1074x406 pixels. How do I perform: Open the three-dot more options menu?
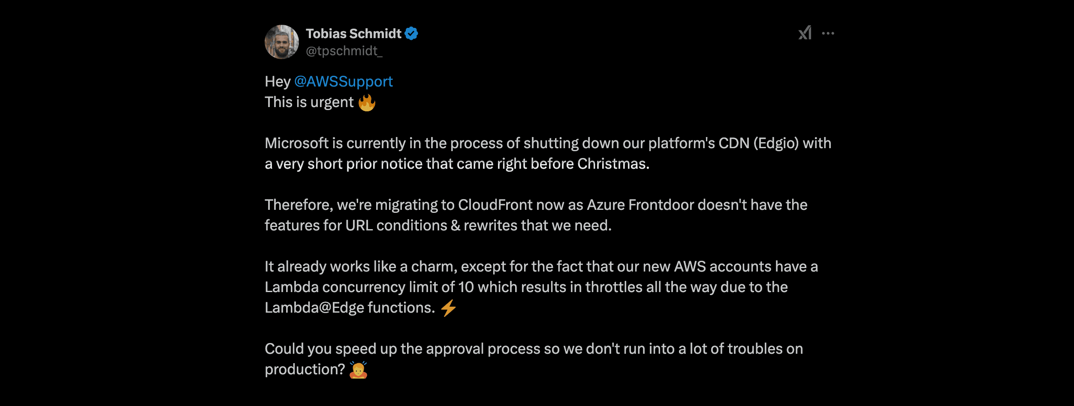click(x=828, y=33)
